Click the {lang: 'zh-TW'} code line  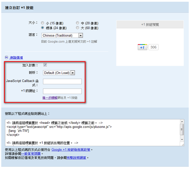(19, 131)
